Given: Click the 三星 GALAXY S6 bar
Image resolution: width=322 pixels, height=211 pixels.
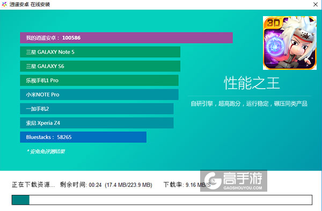Looking at the screenshot, I should click(100, 66).
